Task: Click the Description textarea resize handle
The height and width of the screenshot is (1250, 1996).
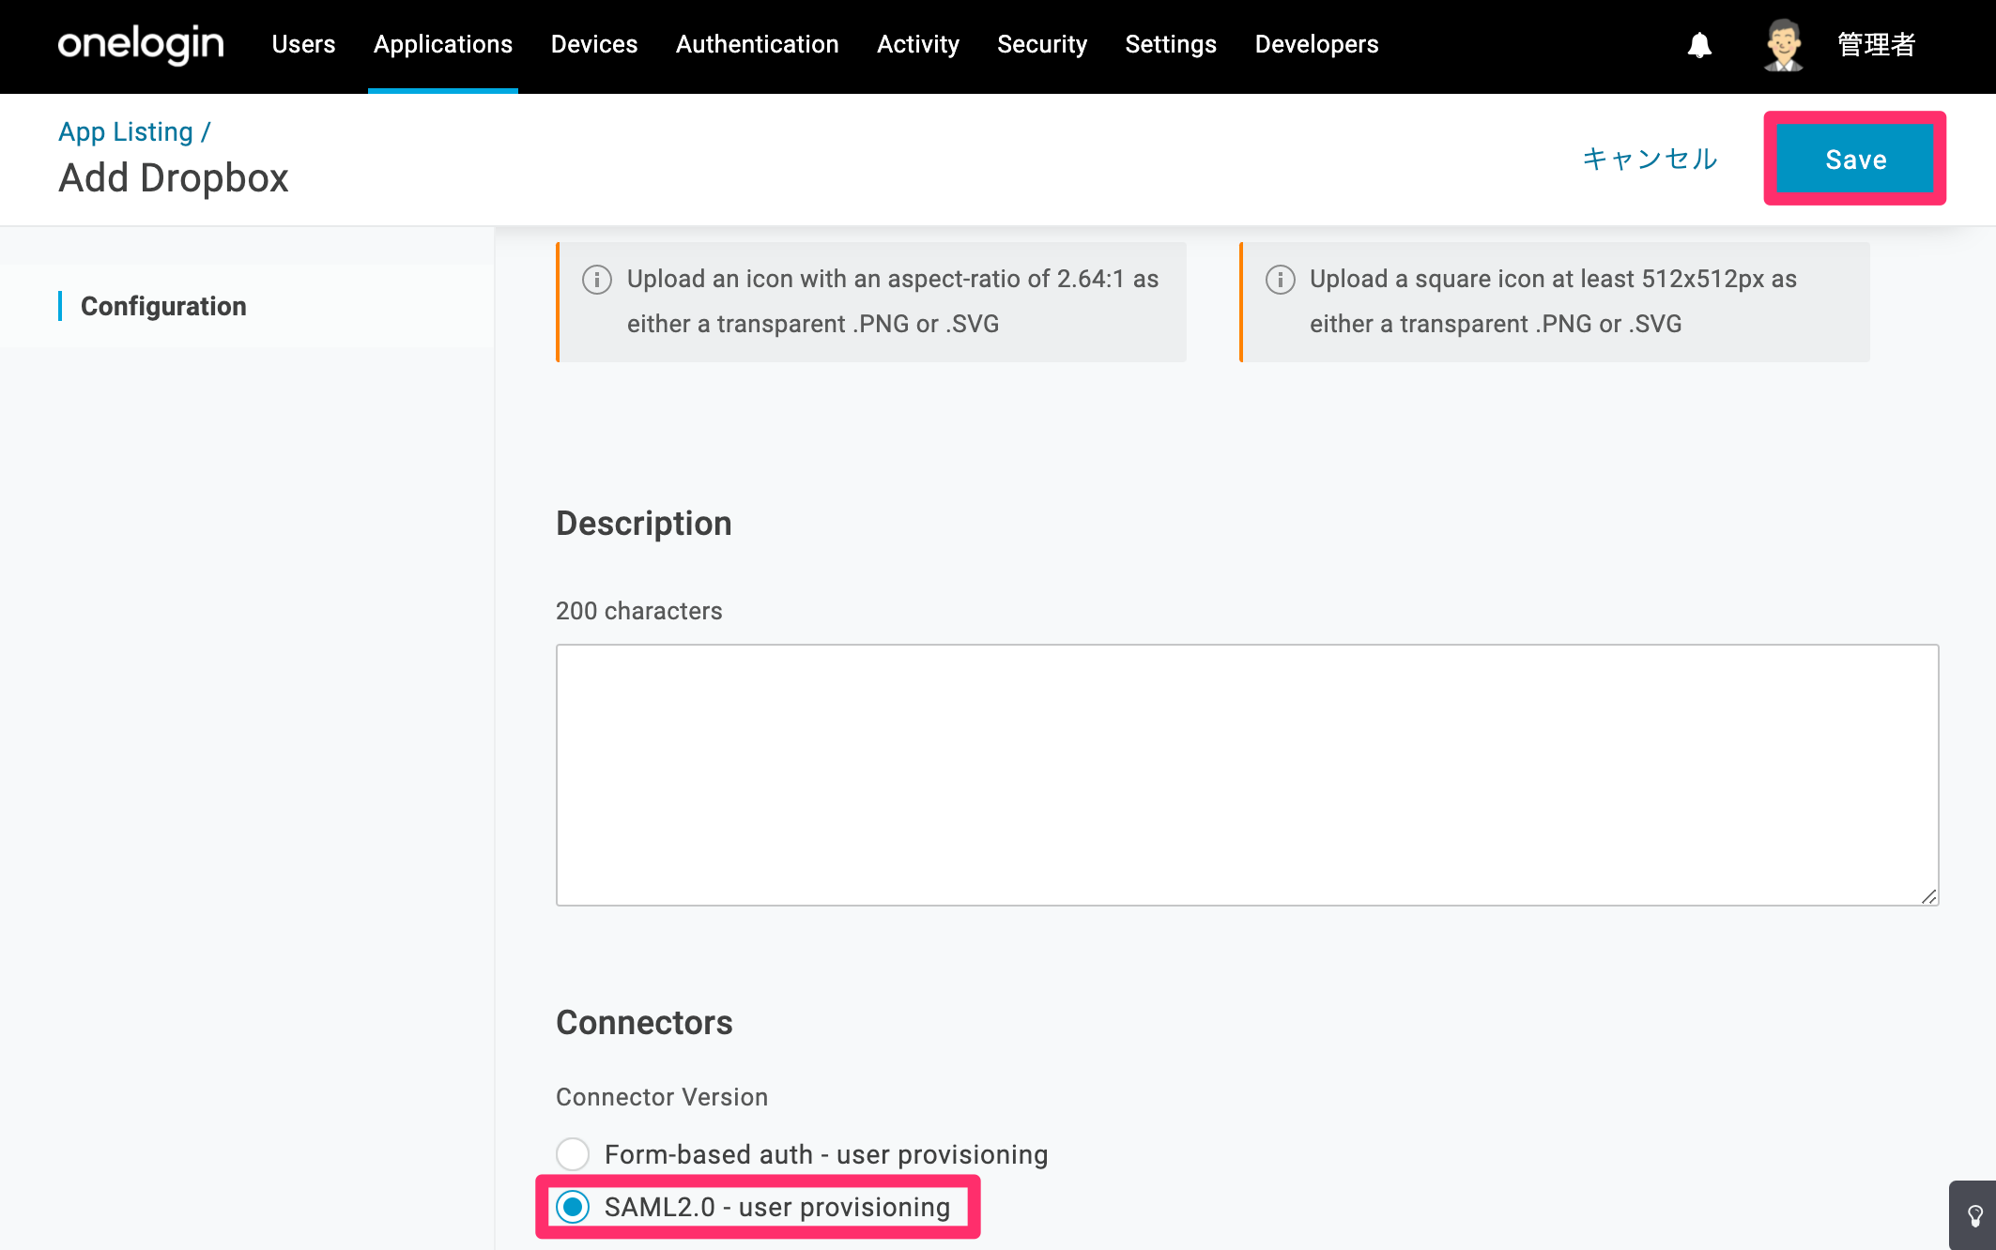Action: click(x=1928, y=896)
